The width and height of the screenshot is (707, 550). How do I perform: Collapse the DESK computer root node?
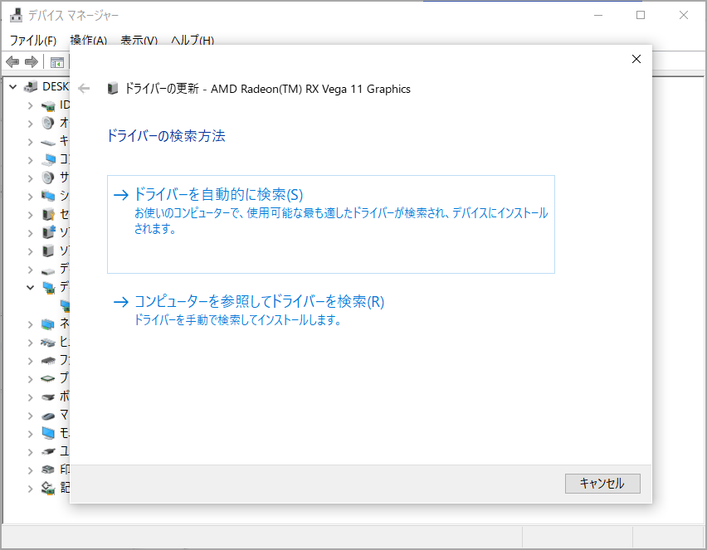tap(12, 86)
